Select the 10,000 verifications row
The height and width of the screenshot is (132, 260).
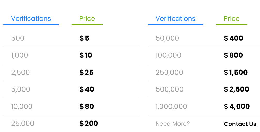click(x=22, y=107)
